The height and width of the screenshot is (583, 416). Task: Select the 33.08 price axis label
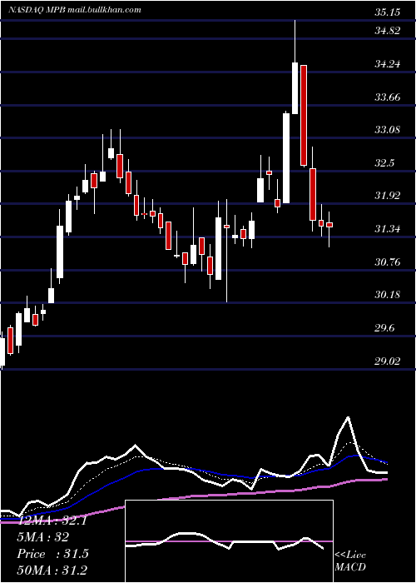(388, 130)
